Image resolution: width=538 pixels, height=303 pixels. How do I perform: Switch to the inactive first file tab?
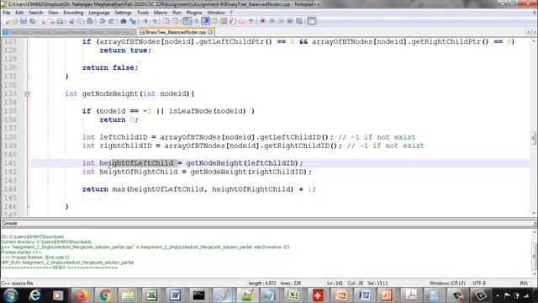click(x=69, y=32)
